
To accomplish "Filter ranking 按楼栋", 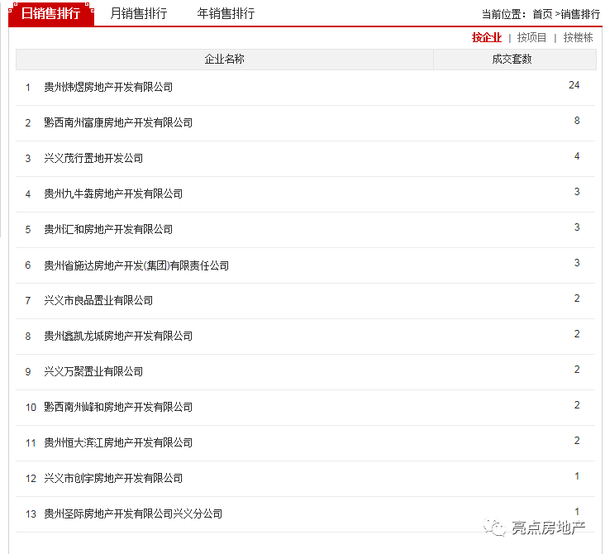I will (x=578, y=37).
